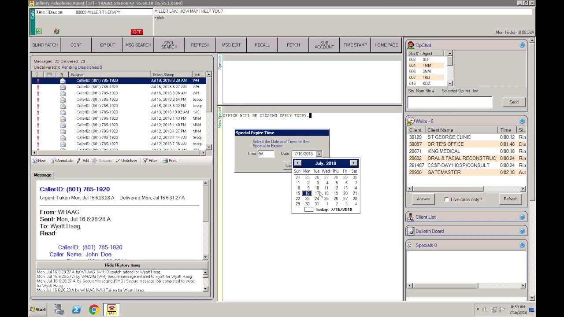Select July 17 in the calendar
The height and width of the screenshot is (317, 564).
pos(316,193)
